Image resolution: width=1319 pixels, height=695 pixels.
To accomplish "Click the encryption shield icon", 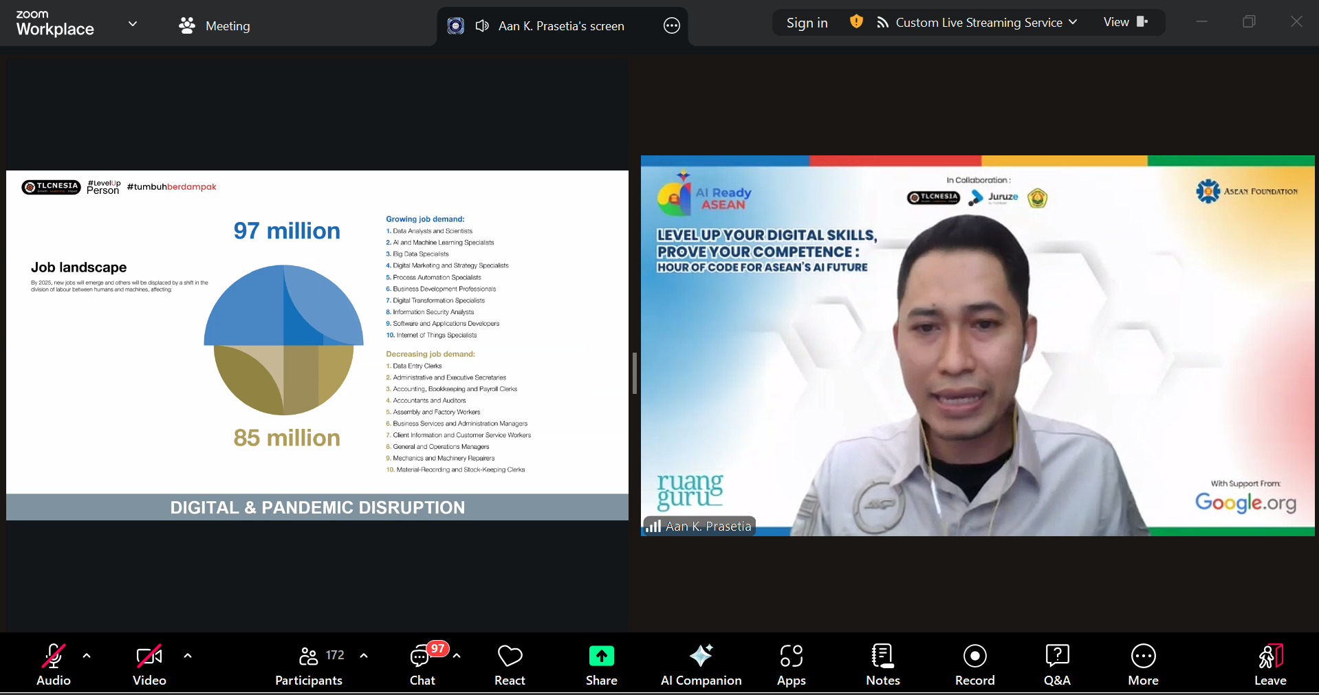I will (856, 22).
